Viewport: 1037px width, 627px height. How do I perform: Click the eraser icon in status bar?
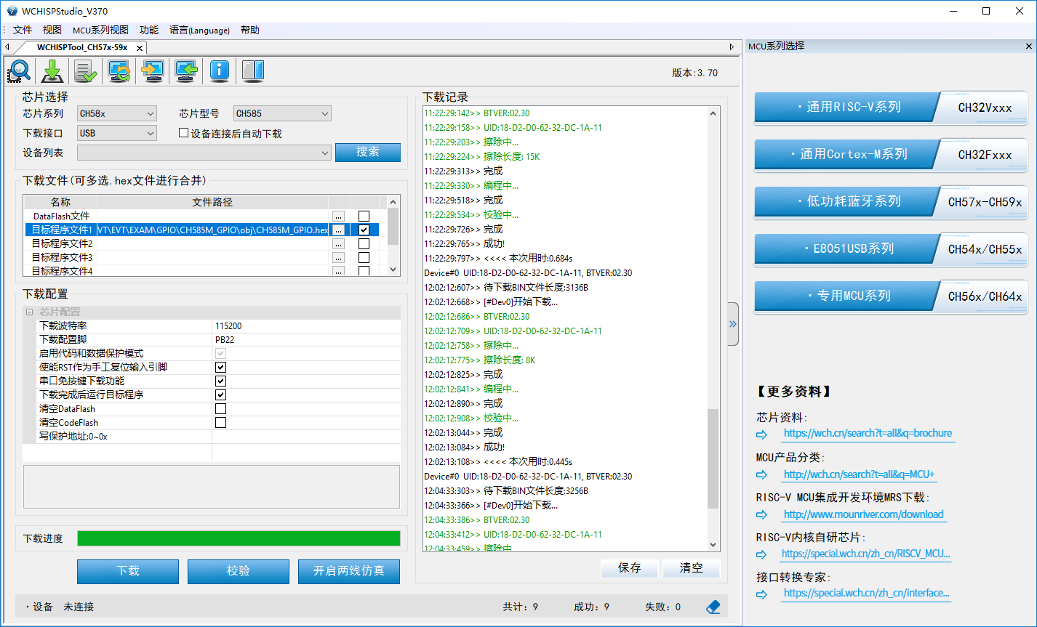tap(713, 607)
